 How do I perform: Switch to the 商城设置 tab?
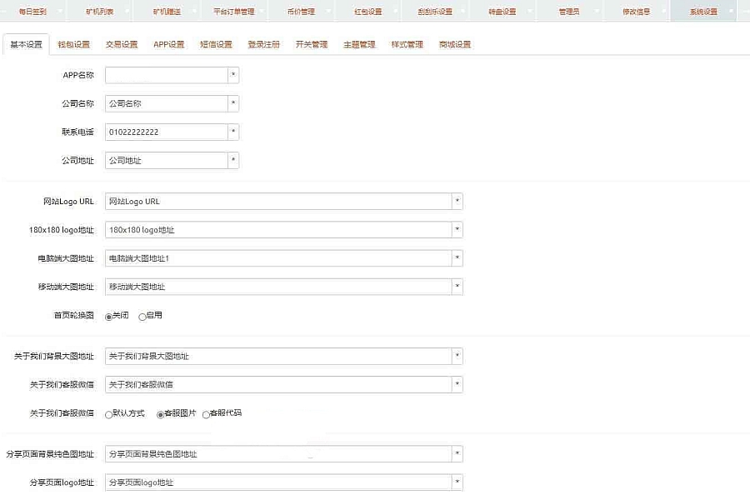pos(455,44)
